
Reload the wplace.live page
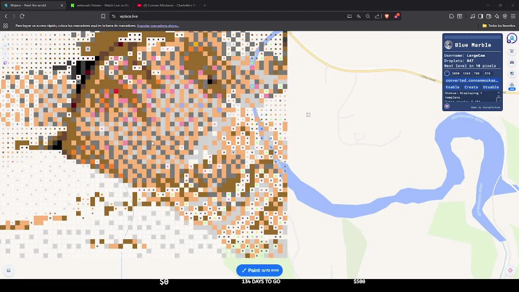point(22,16)
